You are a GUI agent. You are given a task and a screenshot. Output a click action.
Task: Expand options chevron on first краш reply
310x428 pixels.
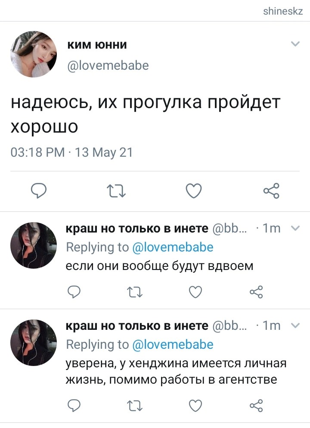click(295, 228)
